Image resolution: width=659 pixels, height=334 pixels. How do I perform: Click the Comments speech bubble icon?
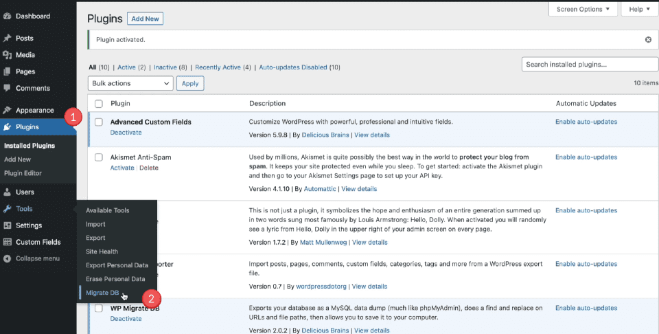(7, 88)
